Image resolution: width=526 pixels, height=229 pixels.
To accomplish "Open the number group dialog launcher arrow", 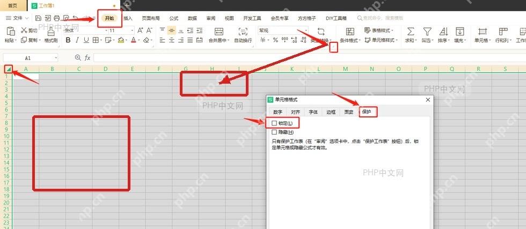I will (x=333, y=48).
